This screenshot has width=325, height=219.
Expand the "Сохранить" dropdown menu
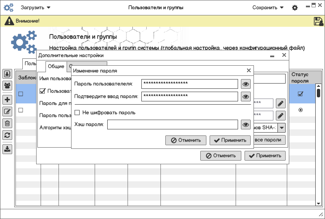tap(268, 8)
